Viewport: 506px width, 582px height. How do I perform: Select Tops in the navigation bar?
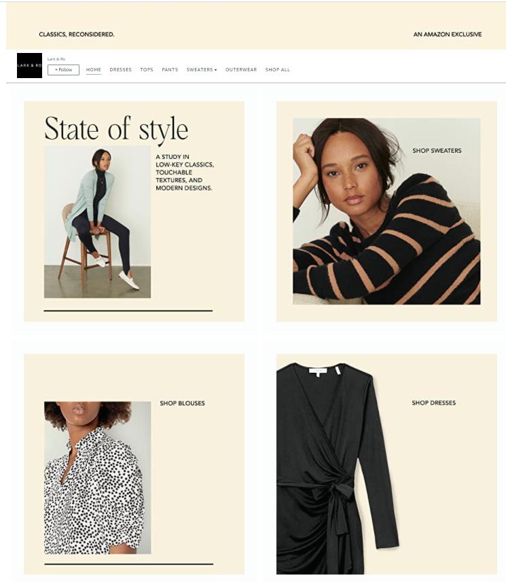point(147,70)
